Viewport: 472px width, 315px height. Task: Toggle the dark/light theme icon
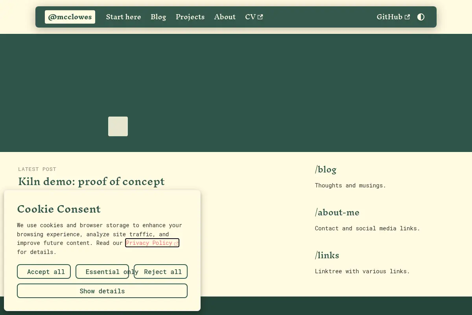click(421, 17)
